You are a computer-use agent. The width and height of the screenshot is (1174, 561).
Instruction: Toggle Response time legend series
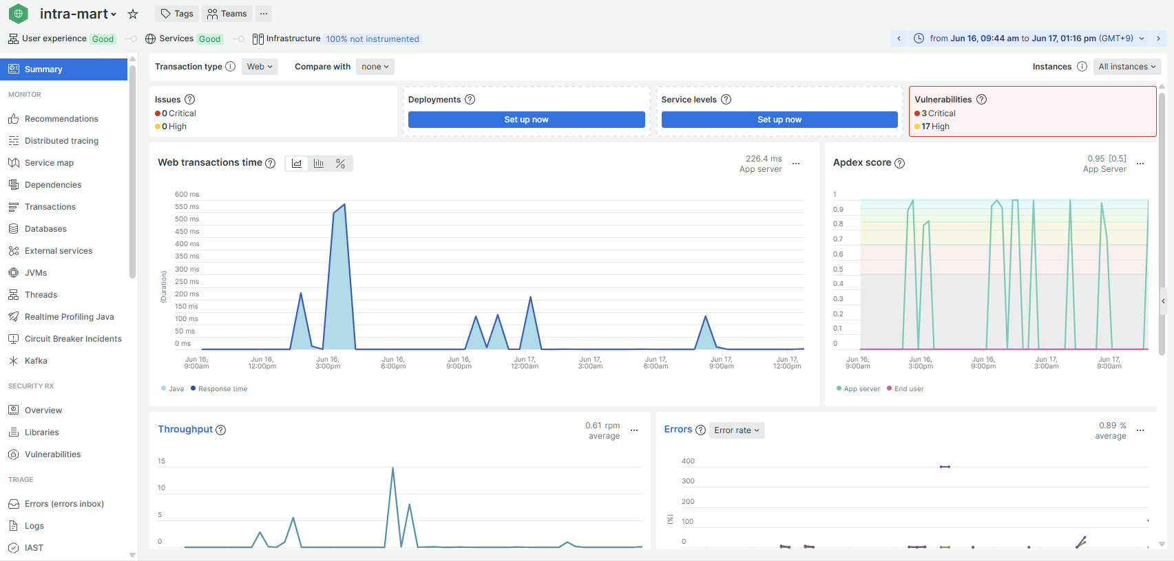coord(219,389)
